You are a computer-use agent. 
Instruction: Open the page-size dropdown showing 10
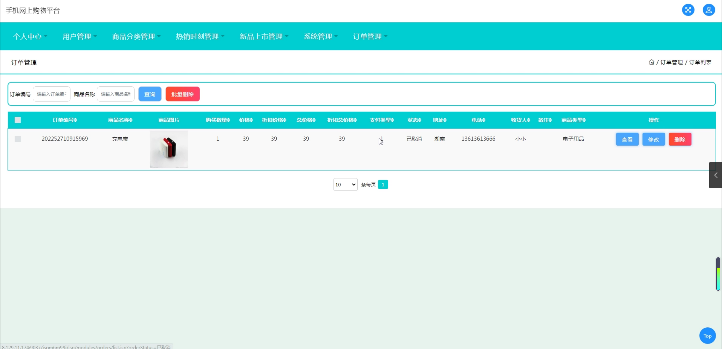pyautogui.click(x=345, y=184)
